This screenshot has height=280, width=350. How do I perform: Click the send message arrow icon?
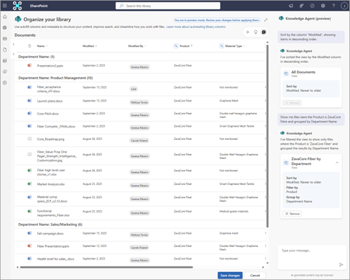click(x=341, y=264)
